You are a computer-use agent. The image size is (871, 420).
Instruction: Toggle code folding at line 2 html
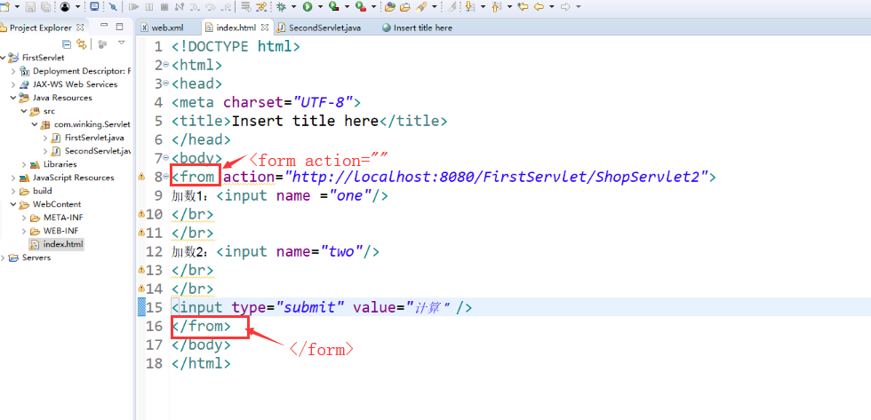pos(166,64)
